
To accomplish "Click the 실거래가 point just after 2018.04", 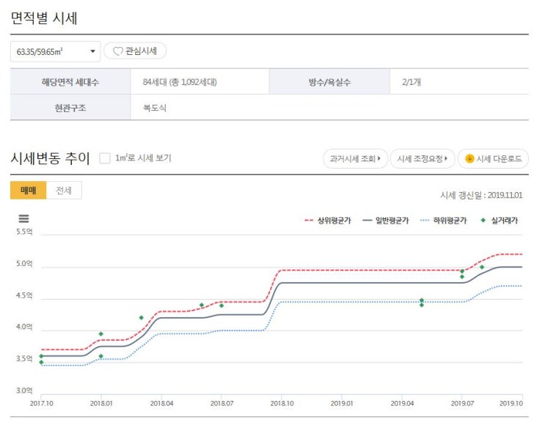I will [202, 305].
